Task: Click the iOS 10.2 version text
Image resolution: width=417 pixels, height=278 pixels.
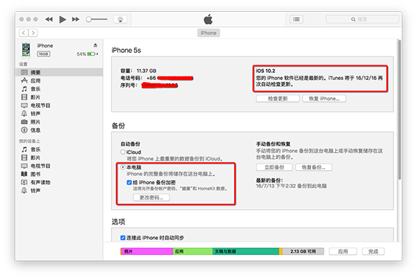Action: click(265, 71)
